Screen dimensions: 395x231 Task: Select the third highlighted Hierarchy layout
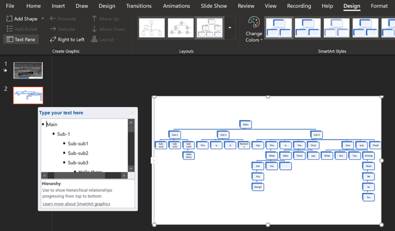tap(210, 28)
